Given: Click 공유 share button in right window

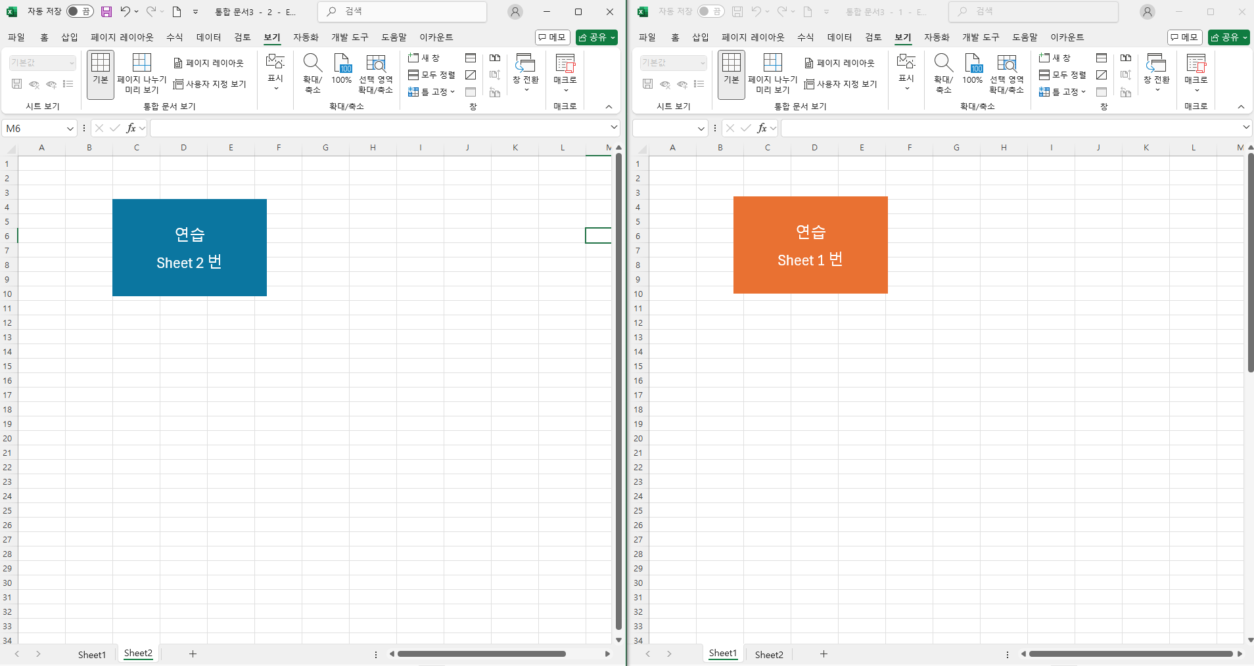Looking at the screenshot, I should pos(1229,37).
